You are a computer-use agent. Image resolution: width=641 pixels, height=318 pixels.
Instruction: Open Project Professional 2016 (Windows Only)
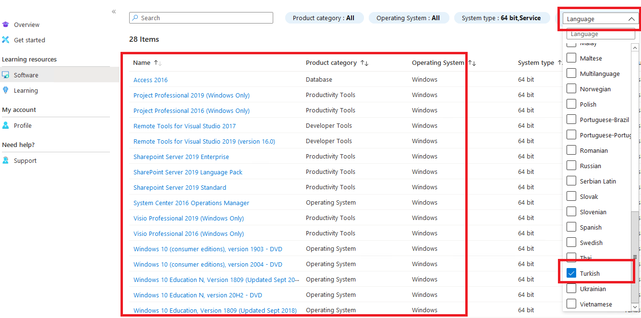pyautogui.click(x=192, y=110)
